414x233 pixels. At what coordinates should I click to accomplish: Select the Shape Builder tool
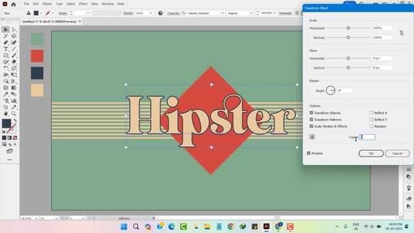click(x=6, y=82)
